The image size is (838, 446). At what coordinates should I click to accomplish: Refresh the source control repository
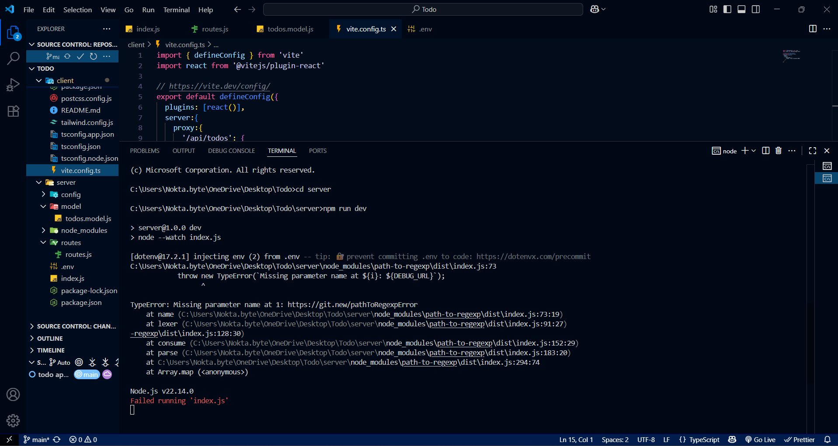click(x=94, y=56)
